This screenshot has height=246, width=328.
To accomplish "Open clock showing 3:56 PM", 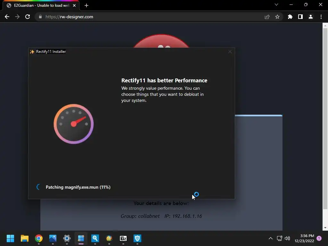I will (304, 238).
